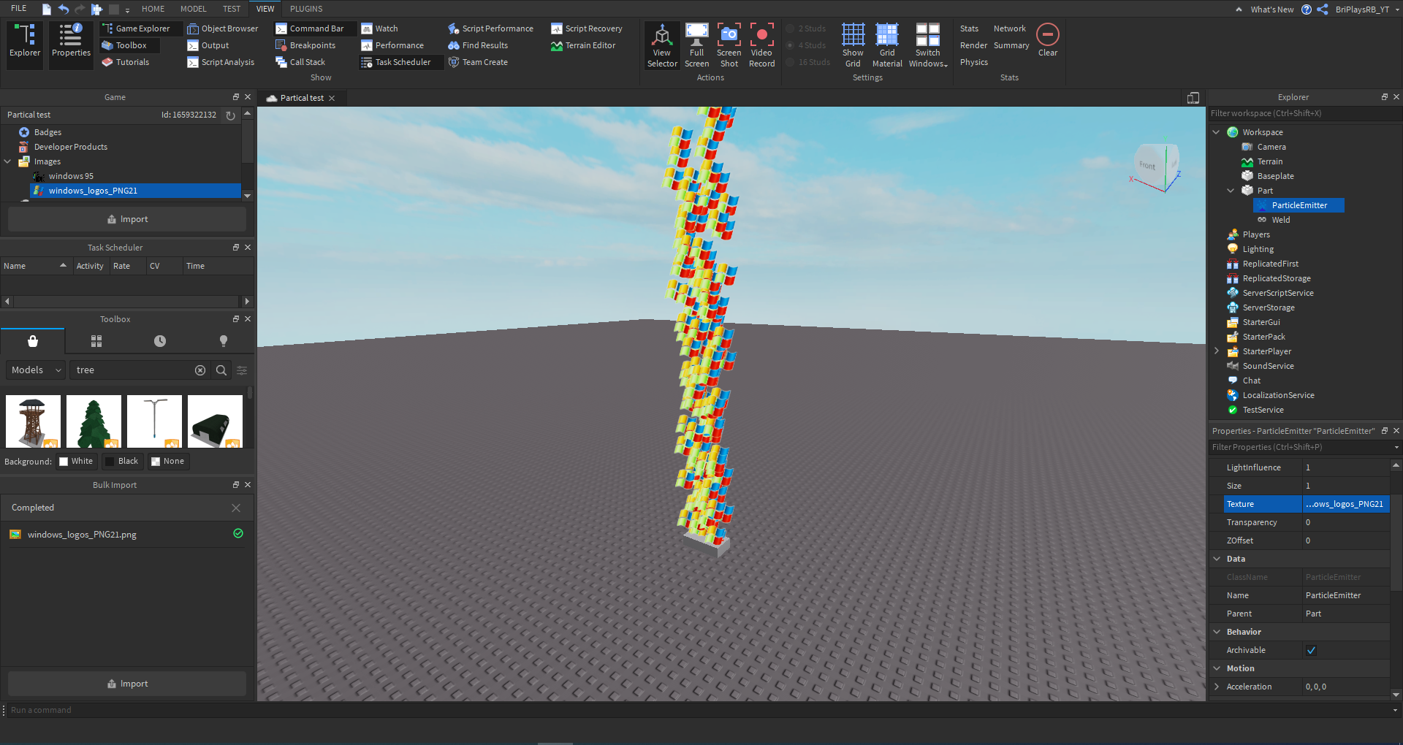
Task: Open the Find Results window
Action: click(478, 45)
